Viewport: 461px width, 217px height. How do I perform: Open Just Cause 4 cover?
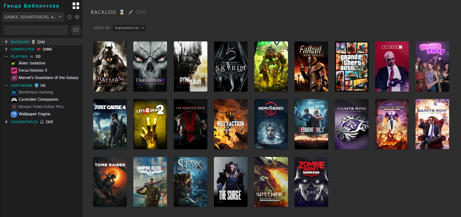(x=110, y=124)
